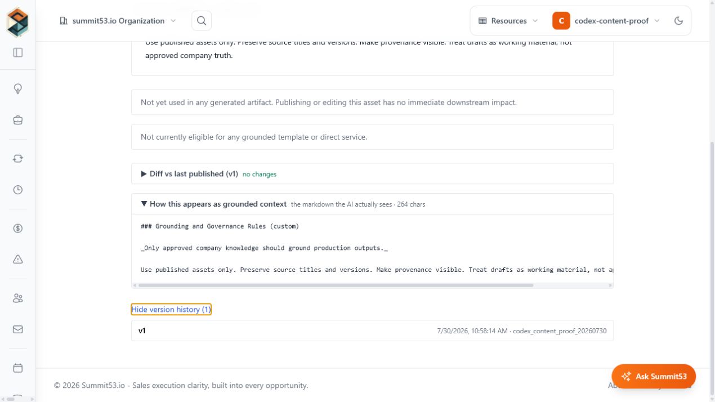This screenshot has height=402, width=715.
Task: Open the dollar sign icon in sidebar
Action: point(18,228)
